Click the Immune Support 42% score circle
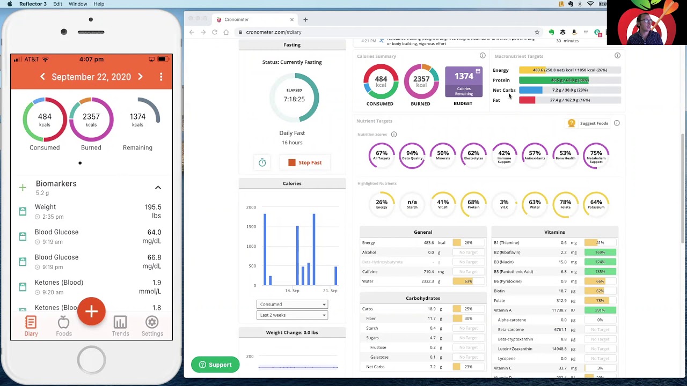Viewport: 687px width, 386px height. (x=504, y=155)
